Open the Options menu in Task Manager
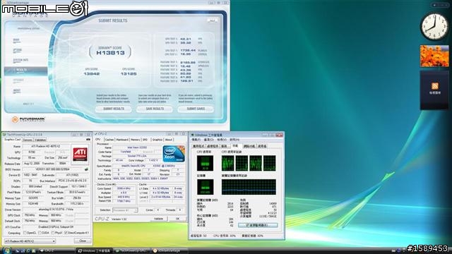 (208, 140)
